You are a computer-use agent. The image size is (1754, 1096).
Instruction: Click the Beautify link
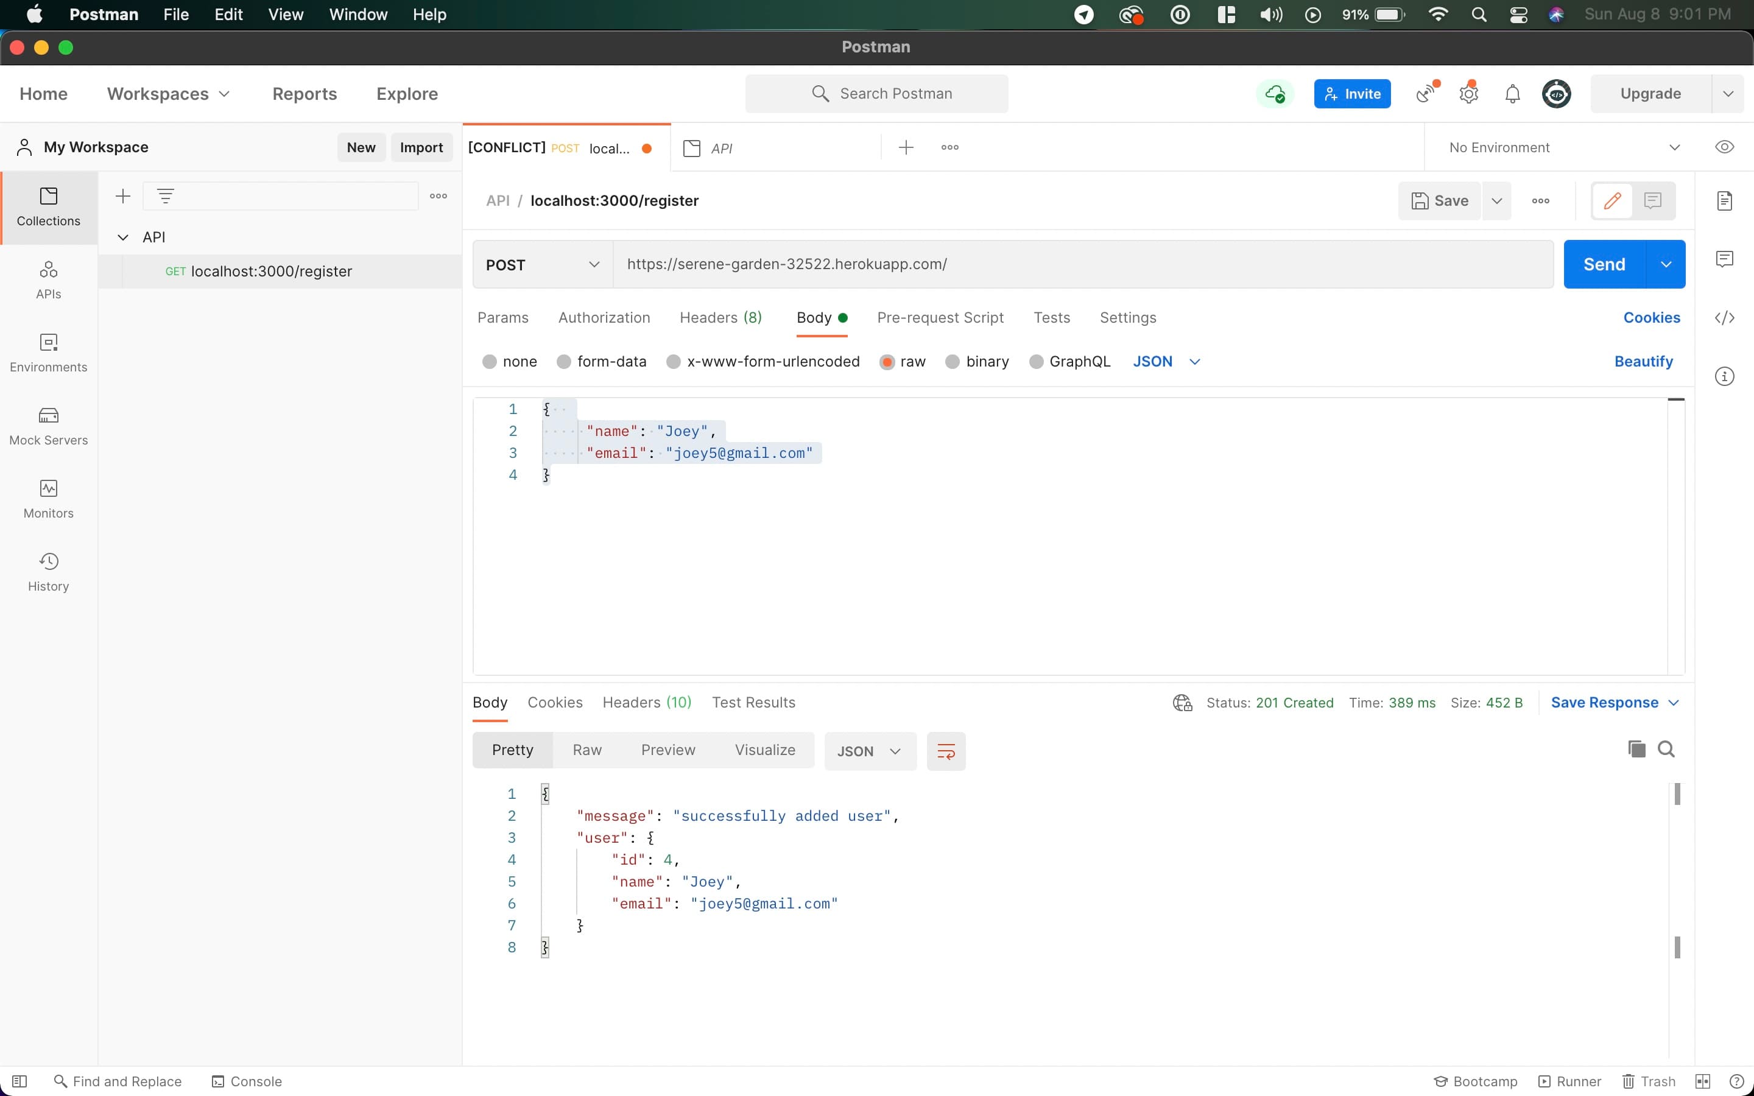coord(1643,362)
